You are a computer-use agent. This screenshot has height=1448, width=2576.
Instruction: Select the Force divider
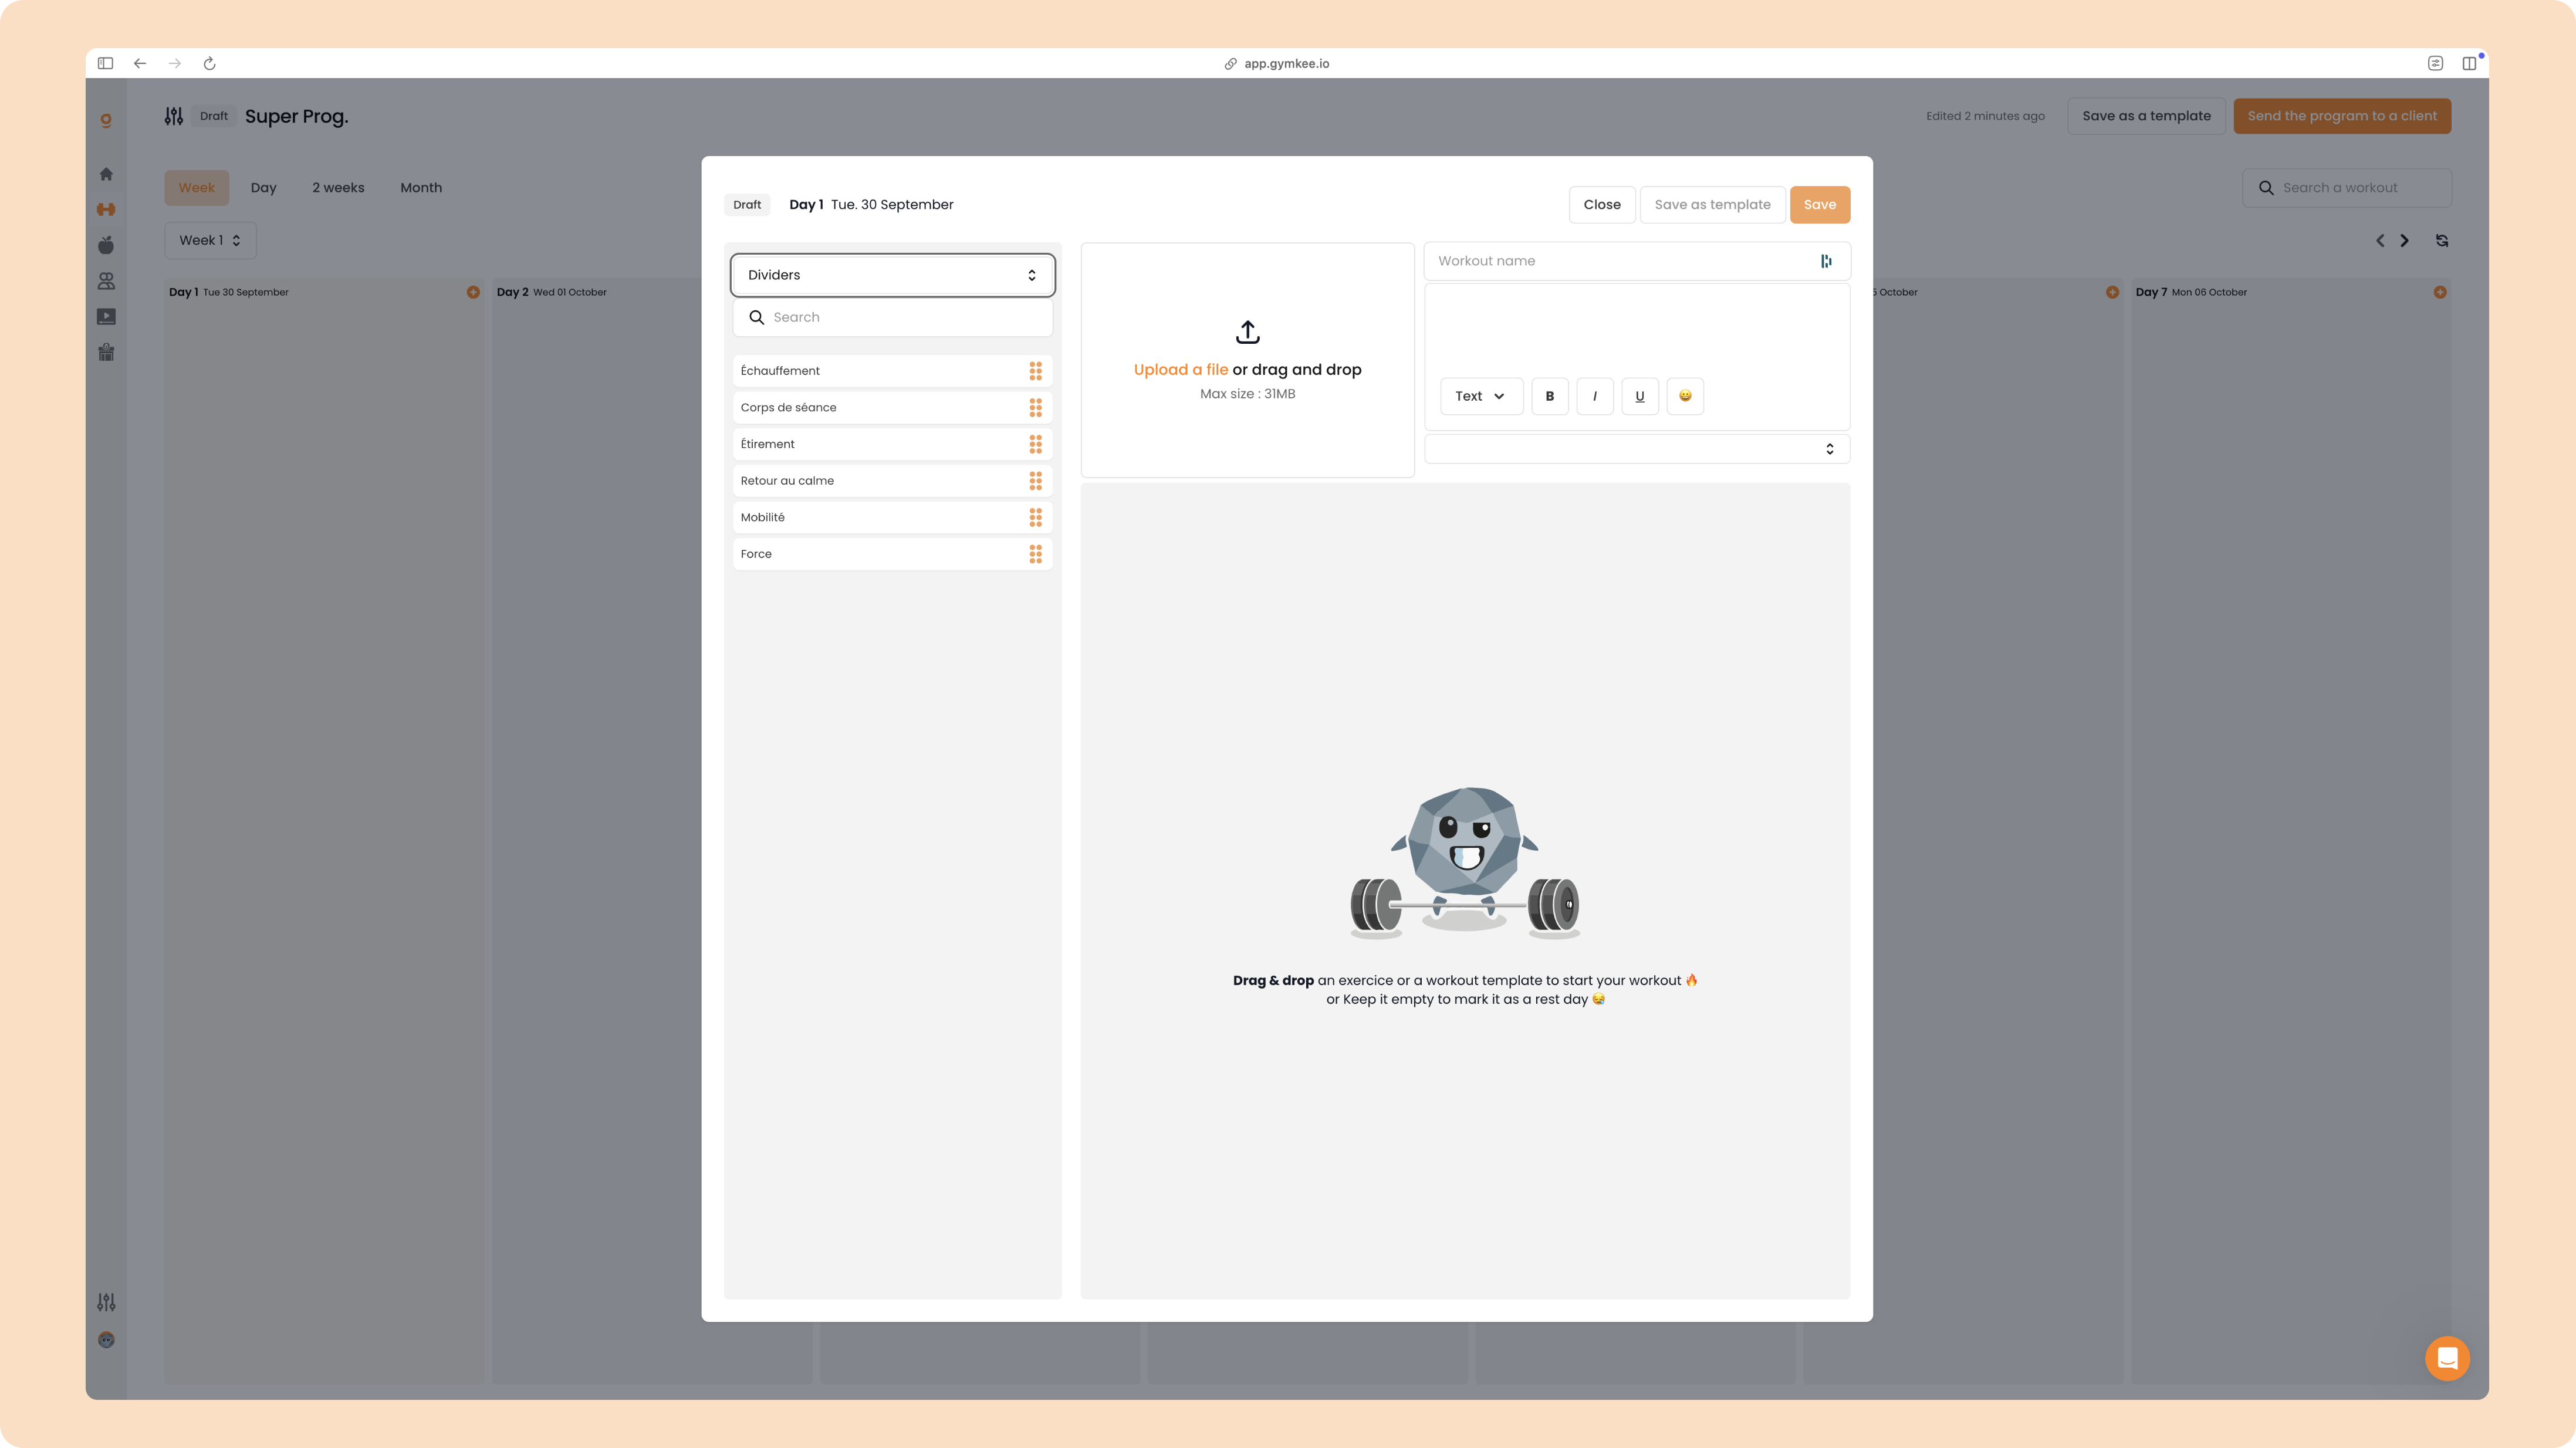892,554
